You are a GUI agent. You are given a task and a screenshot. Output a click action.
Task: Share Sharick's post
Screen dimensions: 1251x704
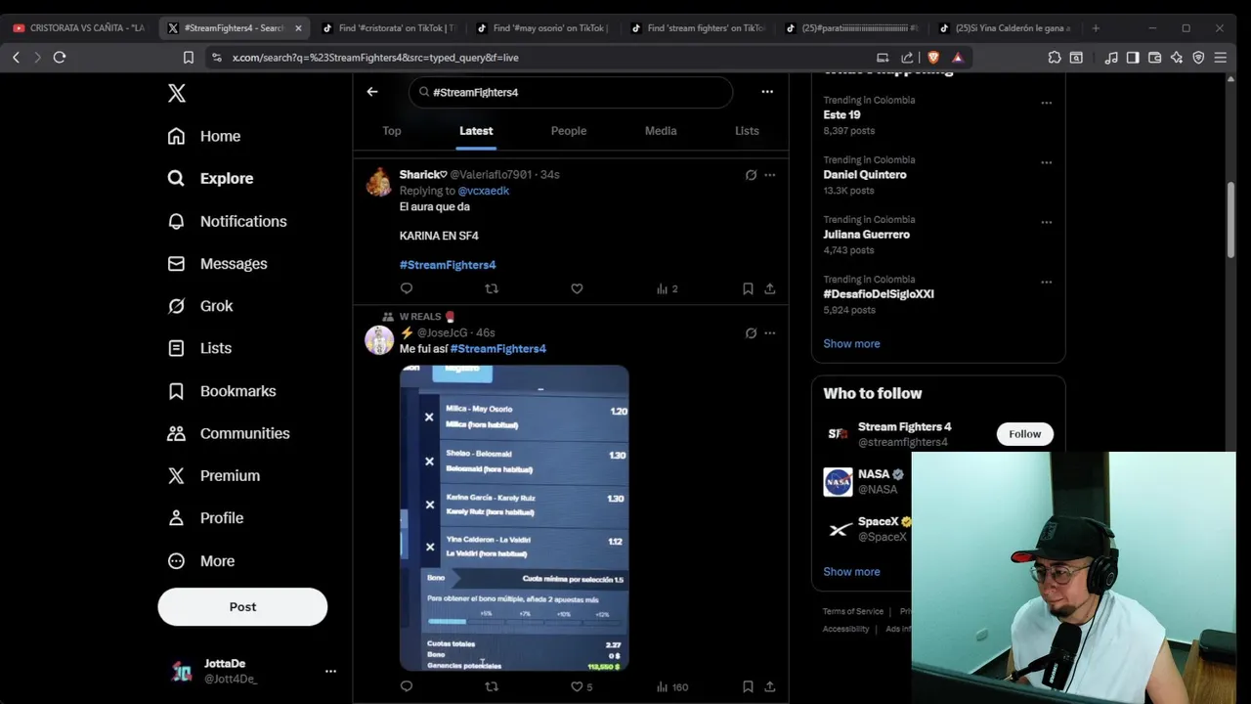click(770, 288)
